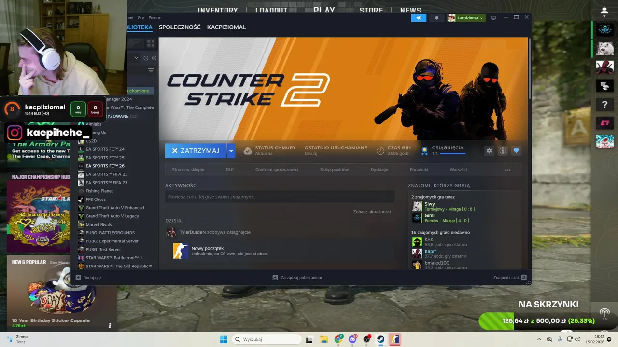Click the activity status input field

click(280, 197)
